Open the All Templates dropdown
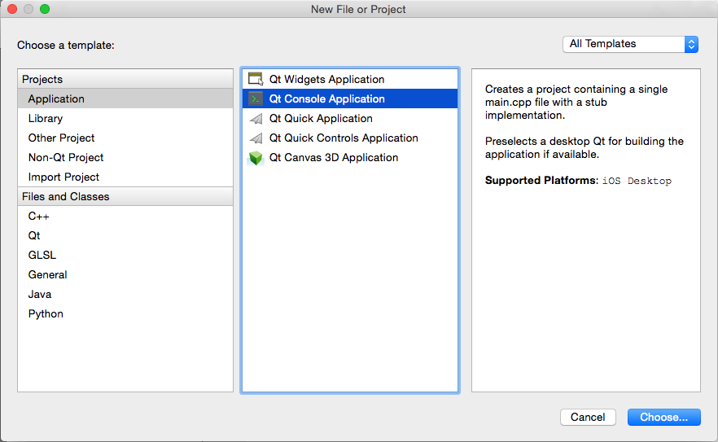The width and height of the screenshot is (718, 442). coord(630,44)
